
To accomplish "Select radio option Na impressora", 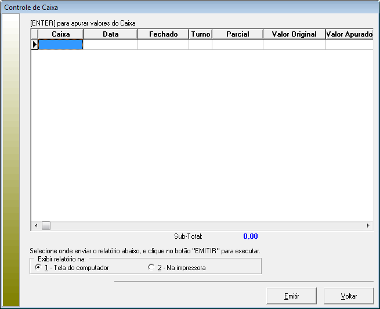I will tap(151, 268).
